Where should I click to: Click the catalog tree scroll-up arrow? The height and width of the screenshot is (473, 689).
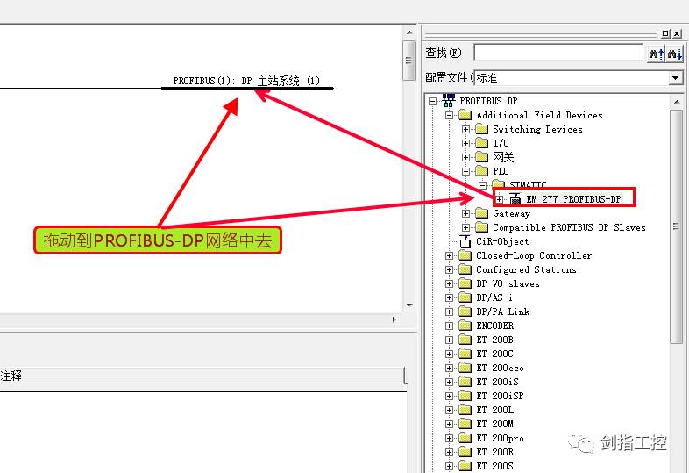676,102
